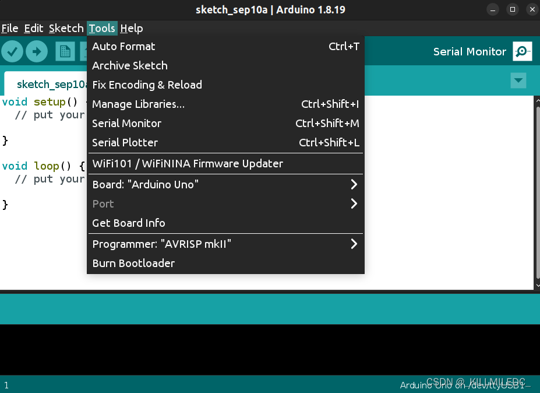Screen dimensions: 540x393
Task: Click the Serial Monitor toolbar label
Action: (470, 52)
